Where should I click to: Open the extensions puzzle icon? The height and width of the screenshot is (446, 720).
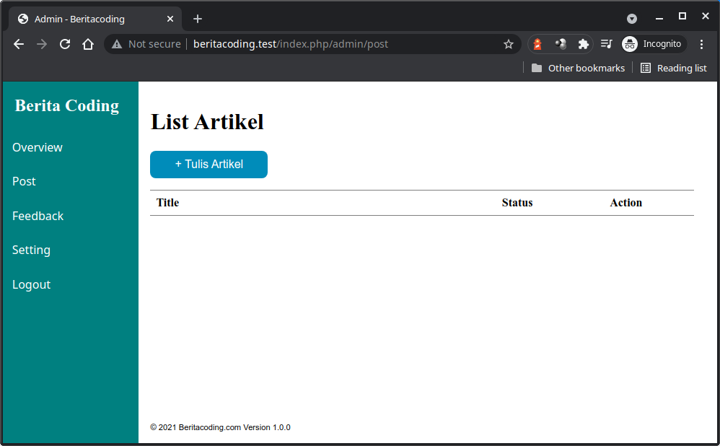point(584,44)
